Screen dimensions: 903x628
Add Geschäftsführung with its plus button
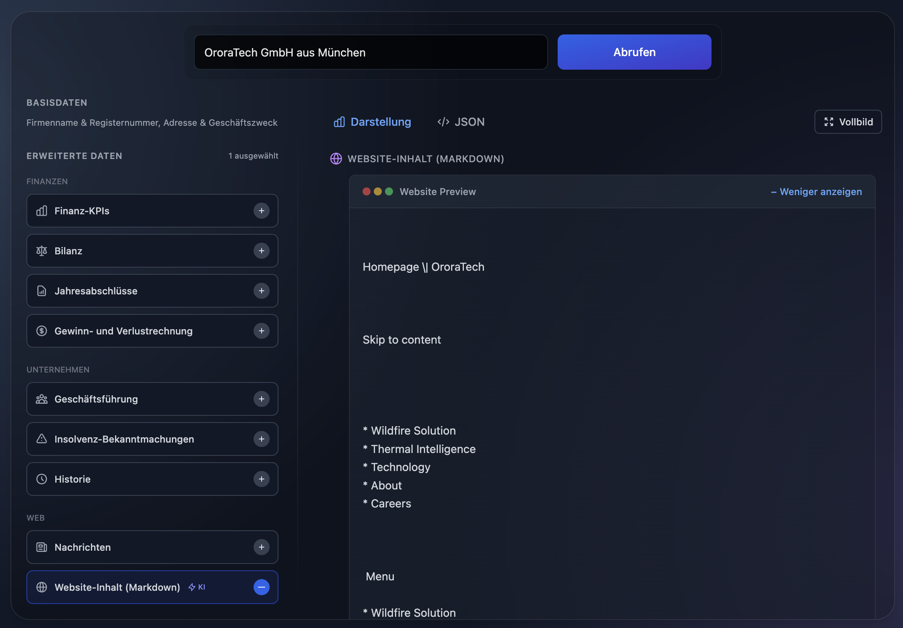click(x=262, y=399)
